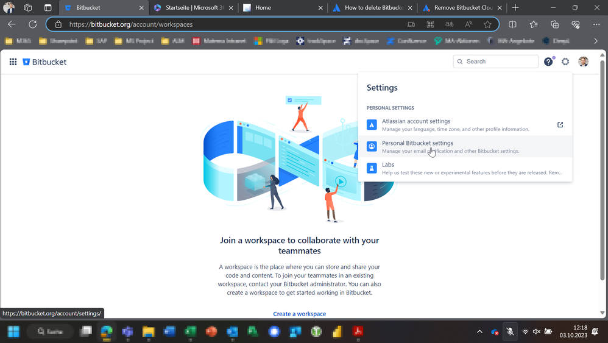
Task: Click 'Join a workspace to collaborate' heading
Action: coord(299,246)
